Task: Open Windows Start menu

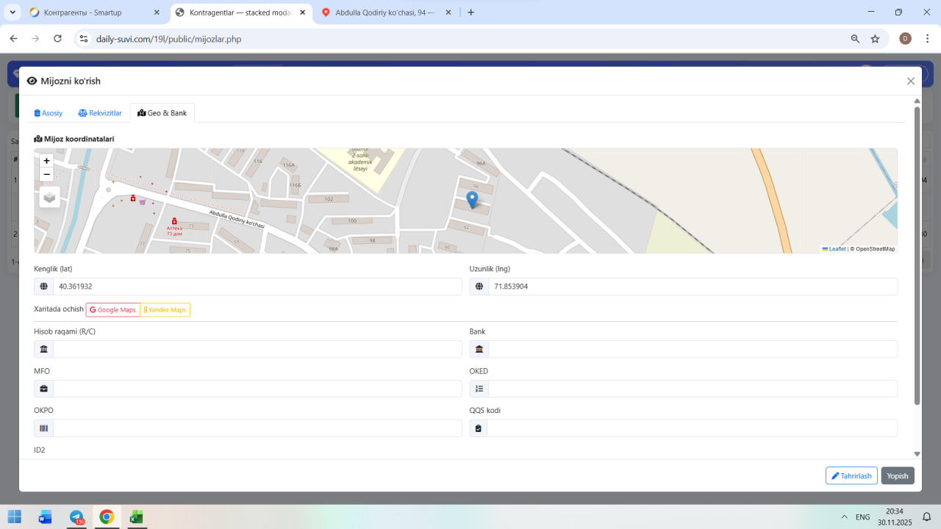Action: click(15, 517)
